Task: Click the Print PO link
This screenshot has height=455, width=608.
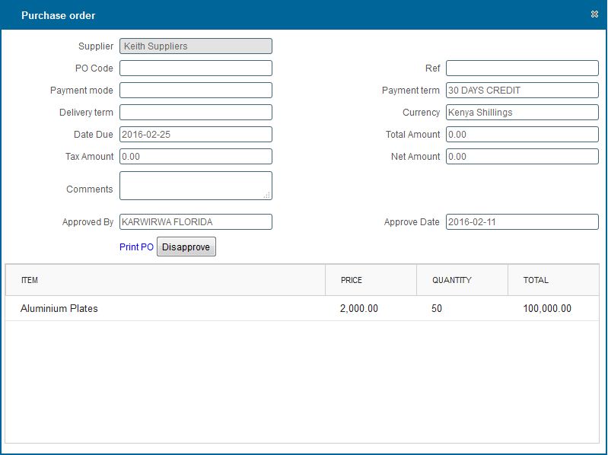Action: pos(136,247)
